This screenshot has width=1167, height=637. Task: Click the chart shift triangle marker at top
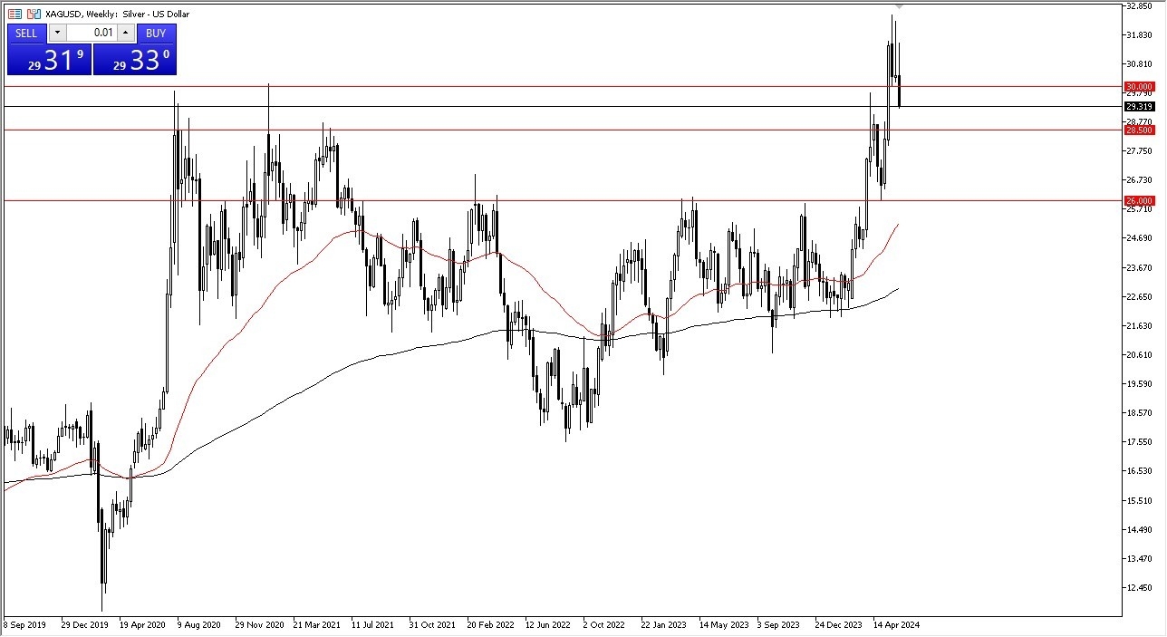tap(898, 7)
